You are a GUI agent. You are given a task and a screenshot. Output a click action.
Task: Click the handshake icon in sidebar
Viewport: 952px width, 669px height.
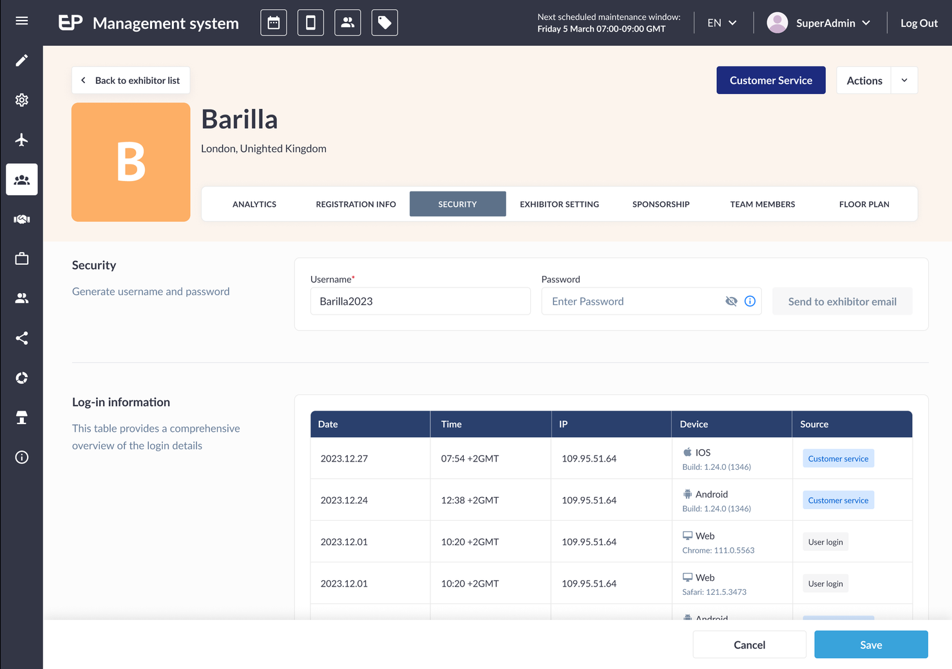point(22,219)
